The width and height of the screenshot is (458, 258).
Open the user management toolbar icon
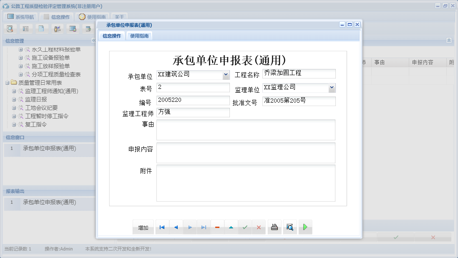57,28
